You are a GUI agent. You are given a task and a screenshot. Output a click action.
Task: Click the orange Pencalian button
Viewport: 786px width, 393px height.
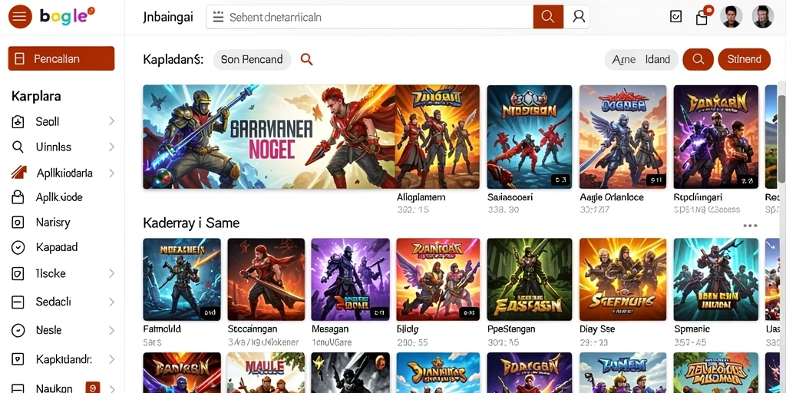pyautogui.click(x=61, y=58)
